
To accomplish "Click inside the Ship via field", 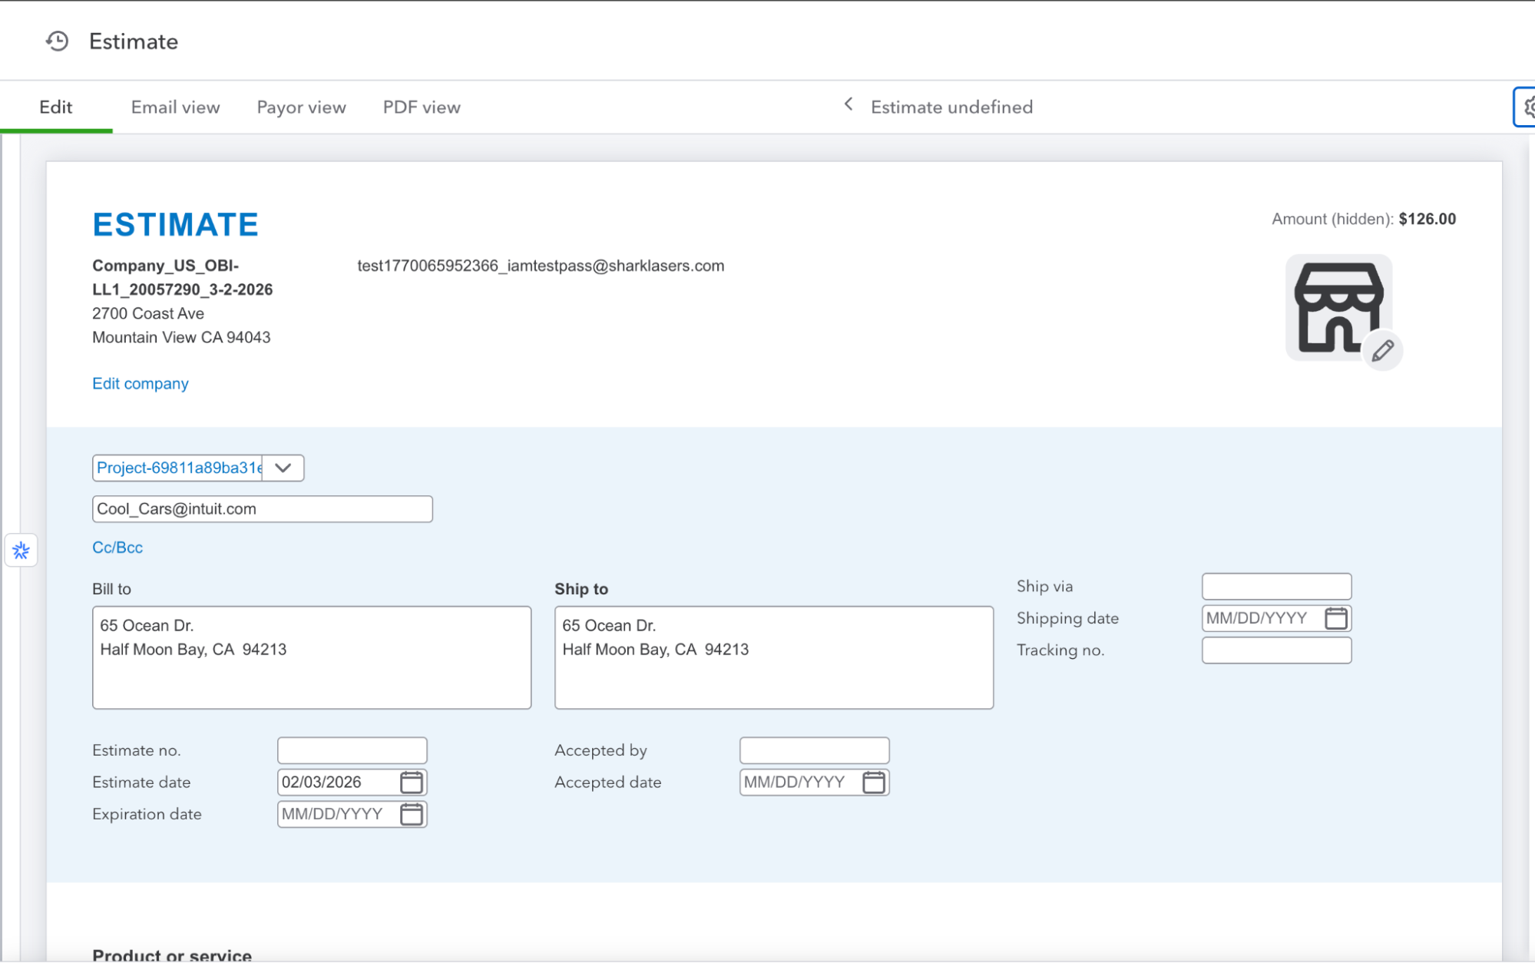I will click(x=1275, y=586).
